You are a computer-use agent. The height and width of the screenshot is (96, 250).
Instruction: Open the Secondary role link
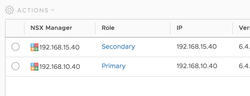tap(118, 47)
